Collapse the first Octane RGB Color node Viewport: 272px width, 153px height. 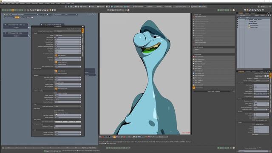(5, 25)
